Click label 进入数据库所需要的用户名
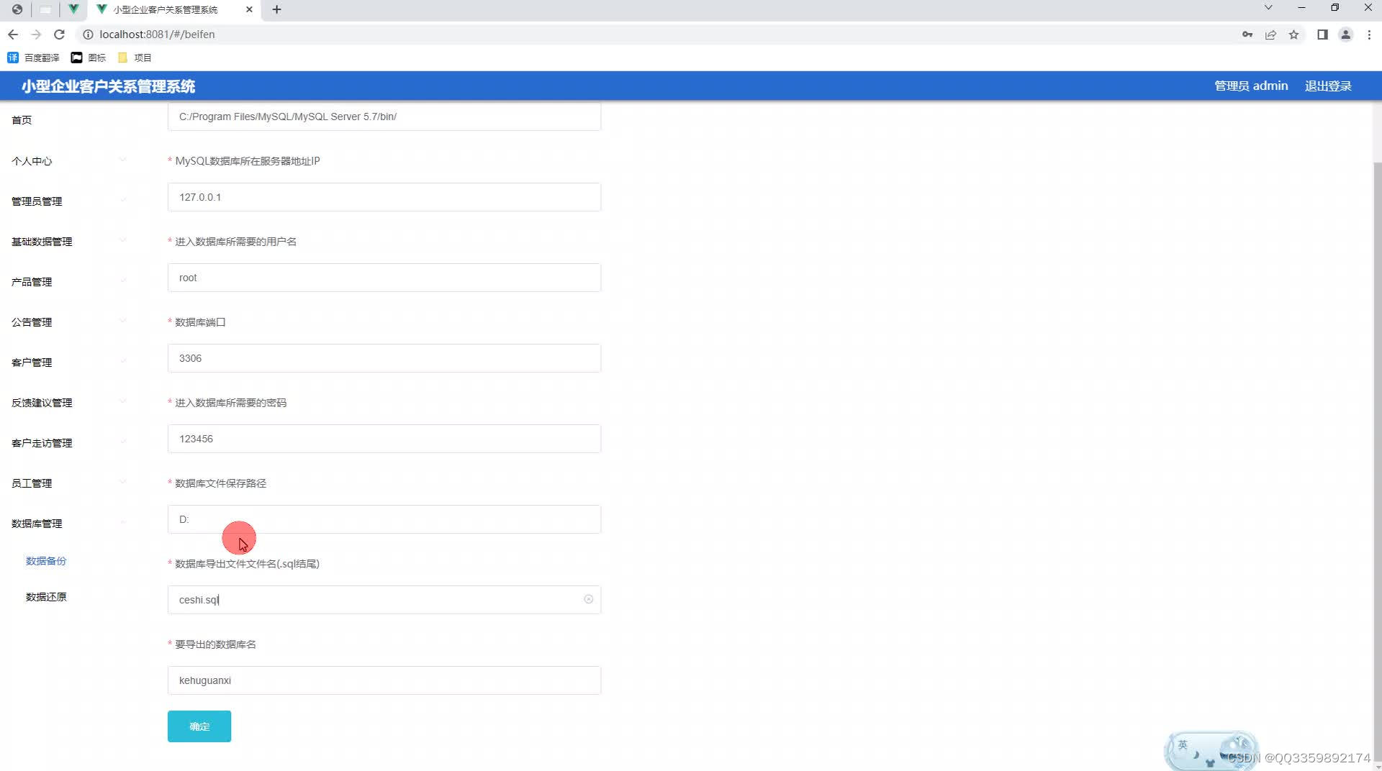The image size is (1382, 771). tap(235, 242)
